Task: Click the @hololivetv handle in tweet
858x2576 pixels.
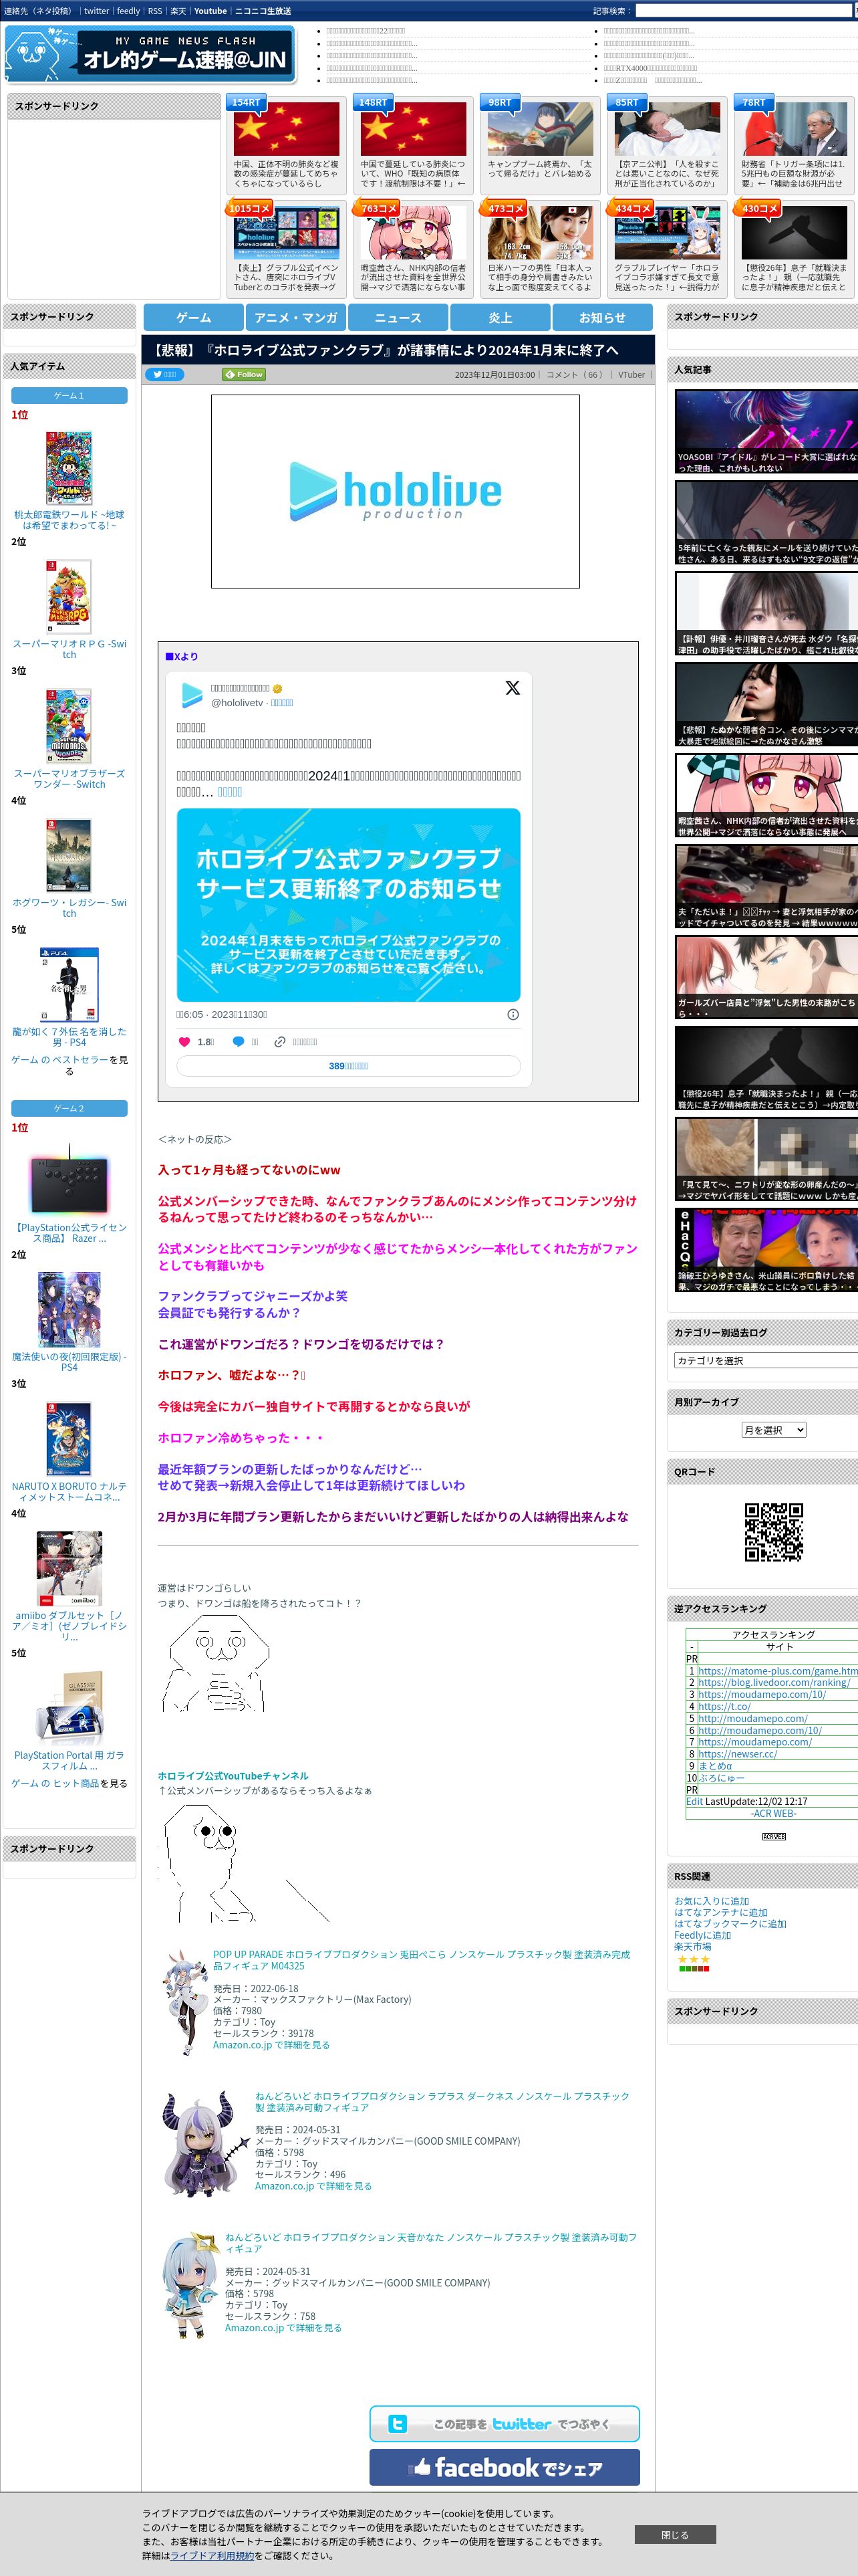Action: pyautogui.click(x=237, y=703)
